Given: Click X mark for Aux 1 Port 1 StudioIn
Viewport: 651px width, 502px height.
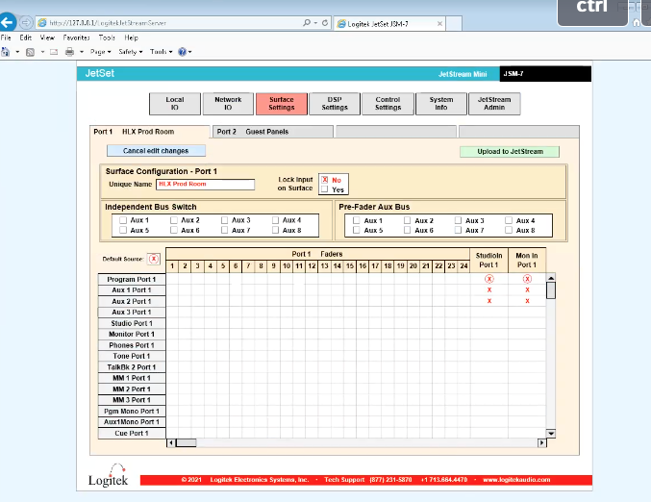Looking at the screenshot, I should tap(489, 289).
